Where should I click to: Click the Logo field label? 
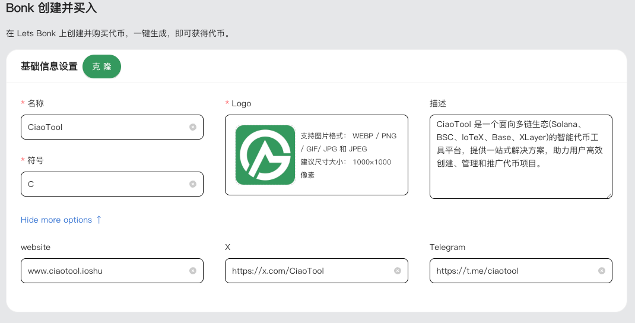[241, 103]
